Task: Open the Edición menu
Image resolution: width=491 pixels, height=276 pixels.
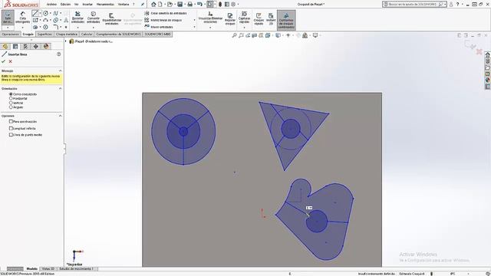Action: [x=65, y=5]
